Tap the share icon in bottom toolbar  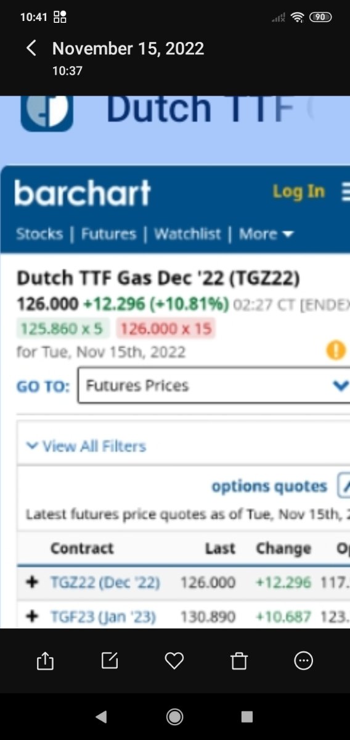(x=45, y=661)
